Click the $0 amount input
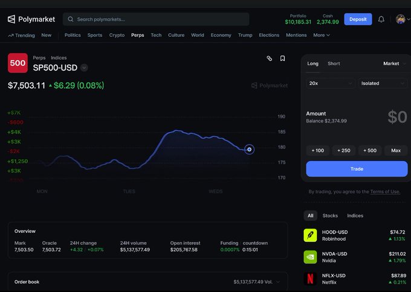The height and width of the screenshot is (292, 411). coord(397,117)
